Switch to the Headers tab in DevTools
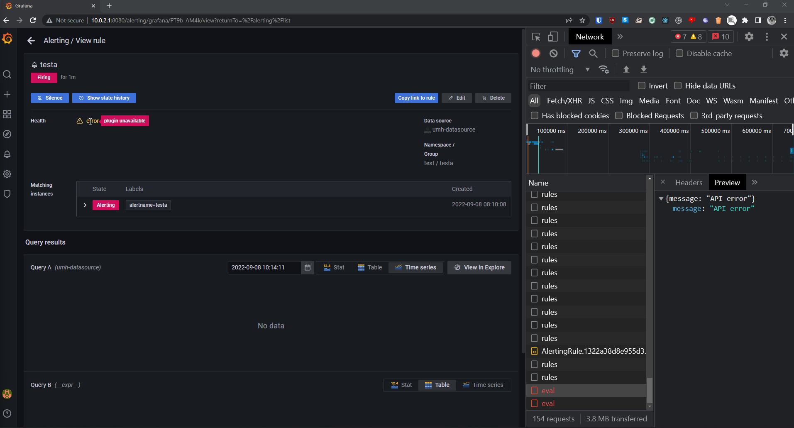Image resolution: width=794 pixels, height=428 pixels. point(689,182)
